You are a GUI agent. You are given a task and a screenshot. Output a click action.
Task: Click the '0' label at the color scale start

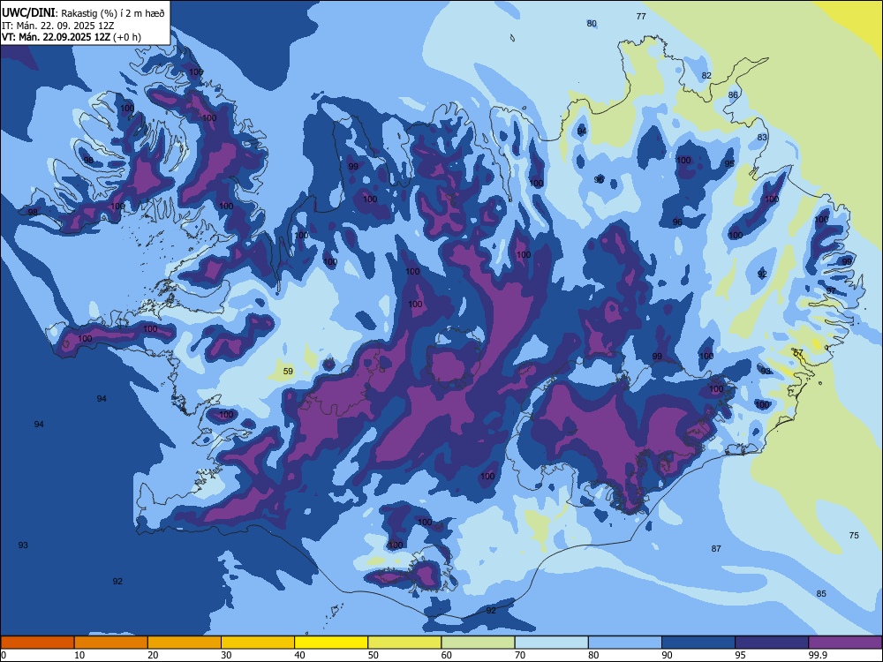pyautogui.click(x=4, y=655)
